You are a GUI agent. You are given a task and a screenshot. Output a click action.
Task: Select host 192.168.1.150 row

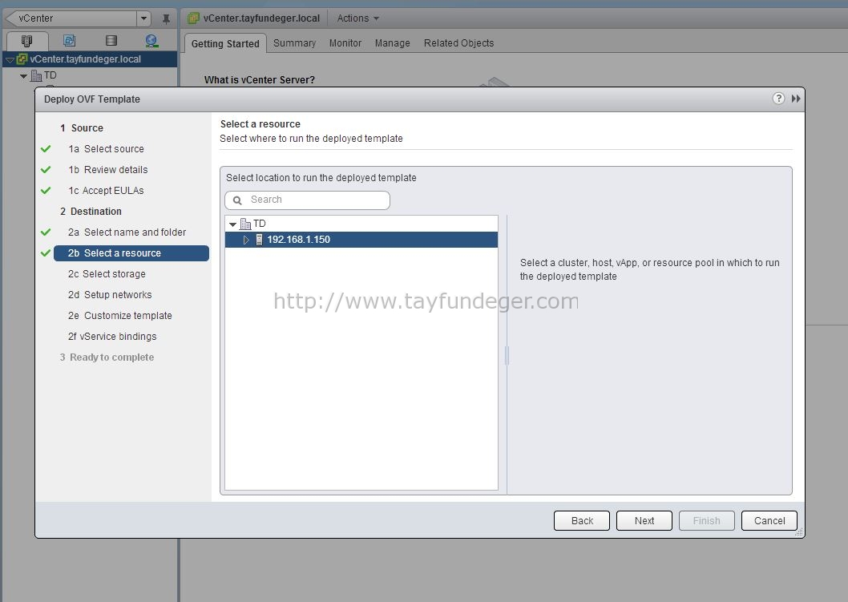click(361, 240)
